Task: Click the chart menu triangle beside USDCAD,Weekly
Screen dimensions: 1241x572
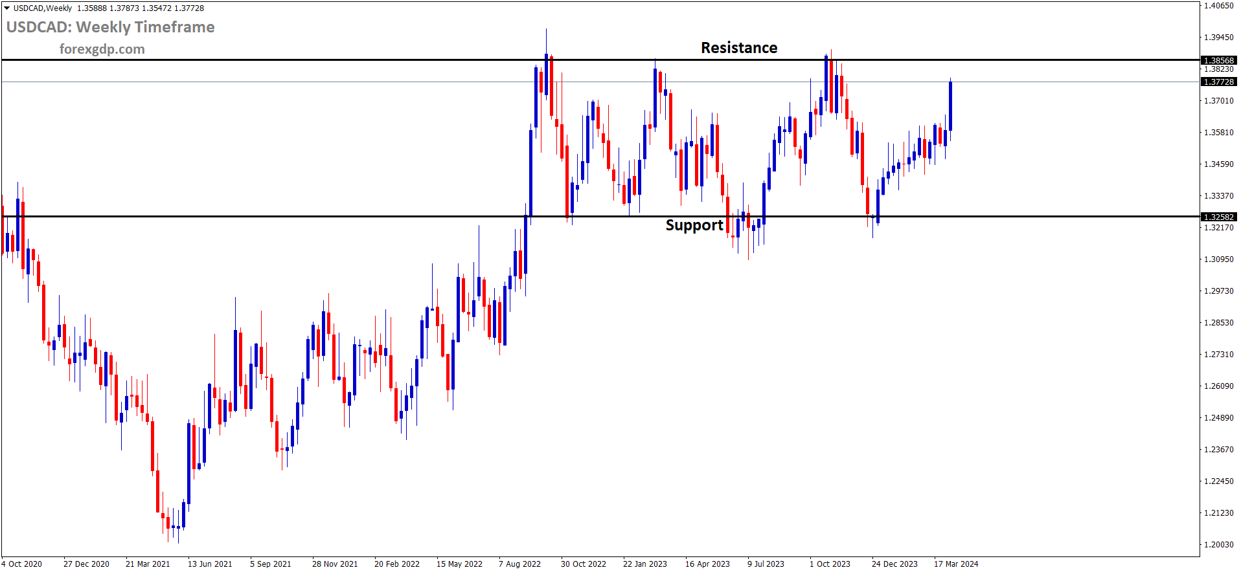Action: (x=7, y=8)
